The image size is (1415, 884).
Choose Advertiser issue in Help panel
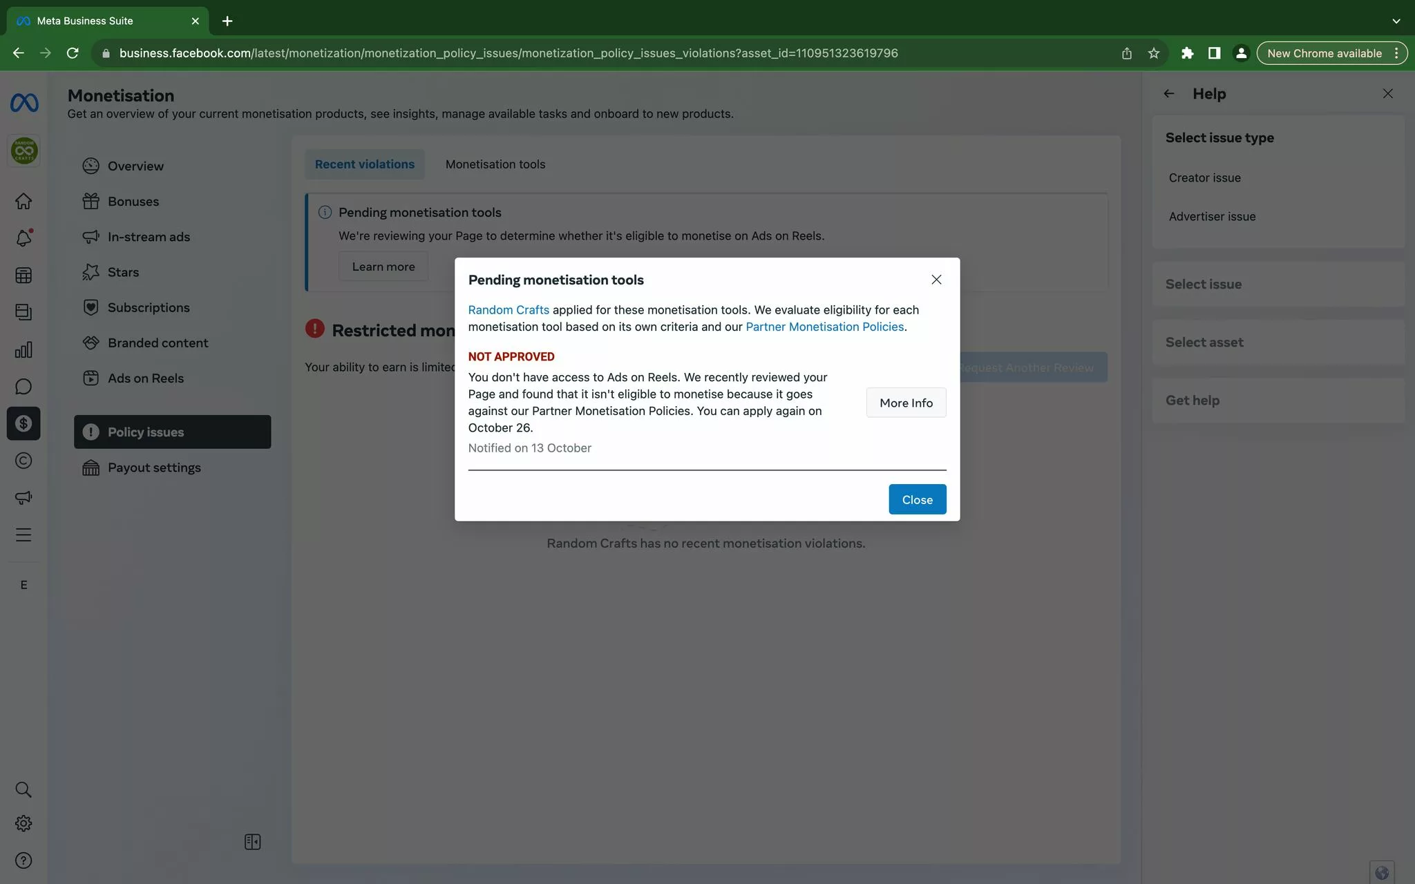point(1212,216)
